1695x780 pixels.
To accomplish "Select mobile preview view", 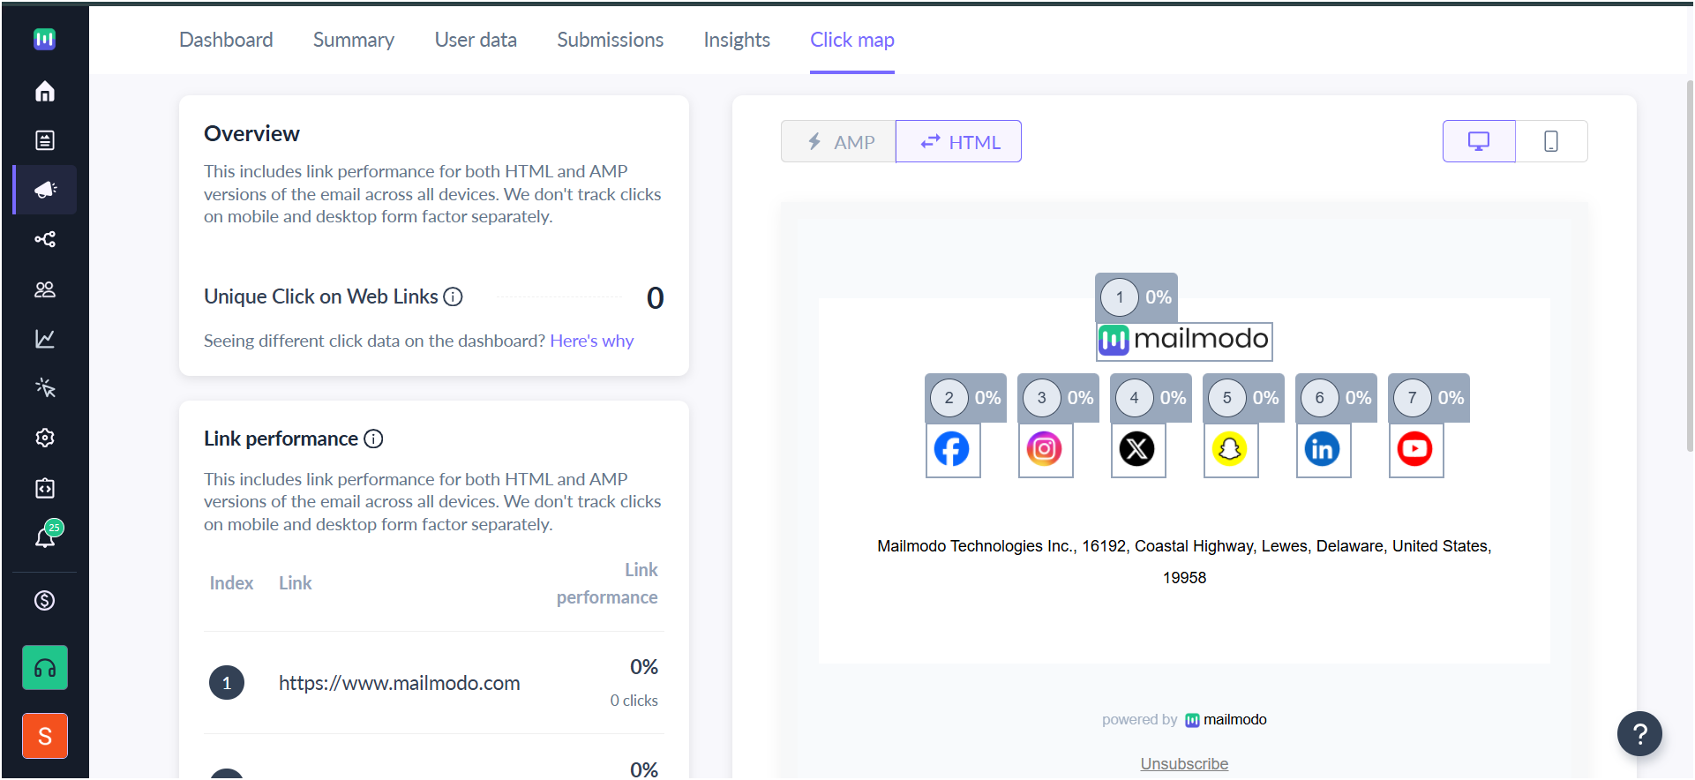I will coord(1551,141).
